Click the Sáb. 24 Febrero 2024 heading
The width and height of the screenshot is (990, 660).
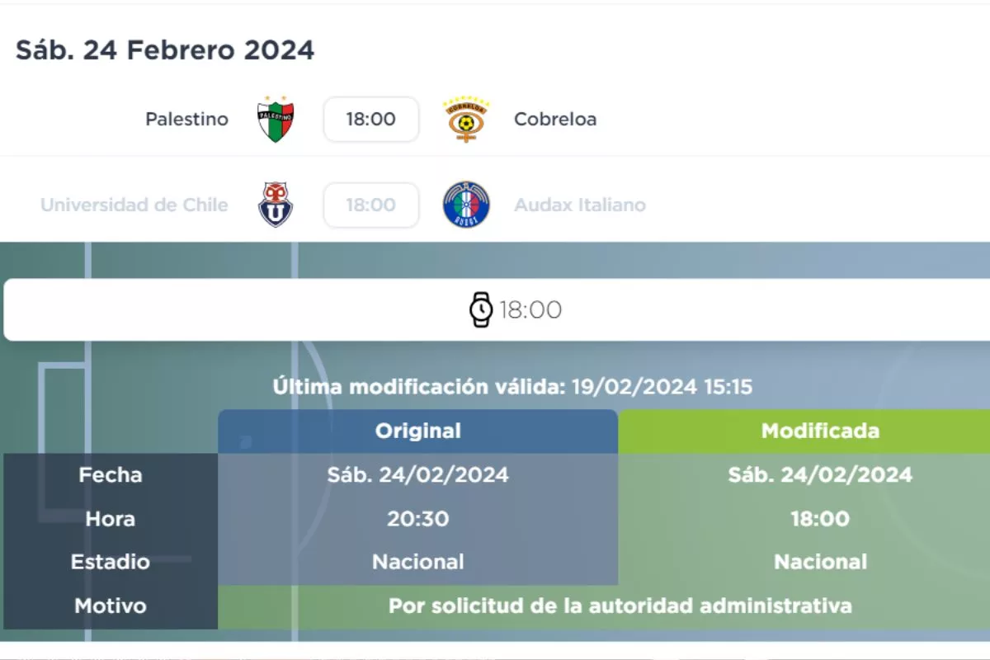(165, 50)
